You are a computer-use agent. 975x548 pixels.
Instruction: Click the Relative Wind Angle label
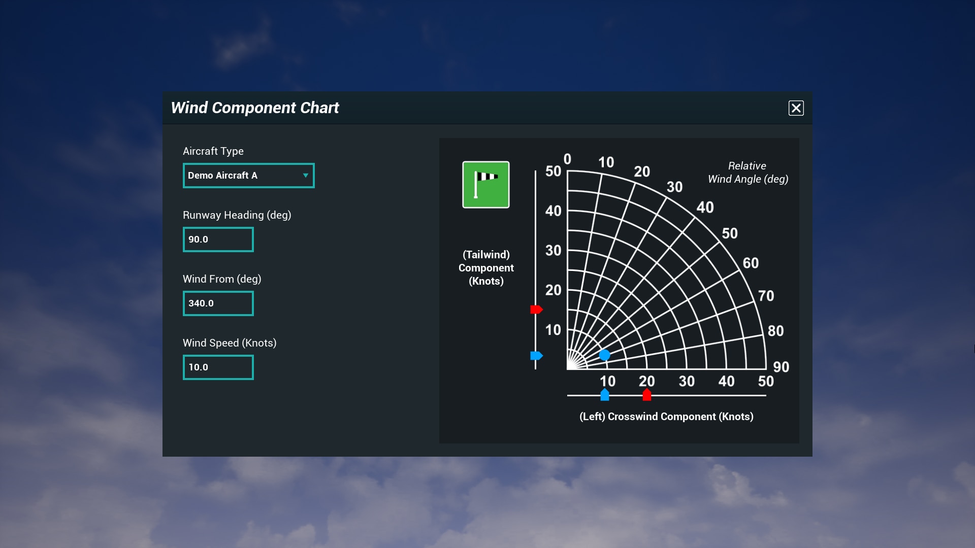(x=747, y=173)
